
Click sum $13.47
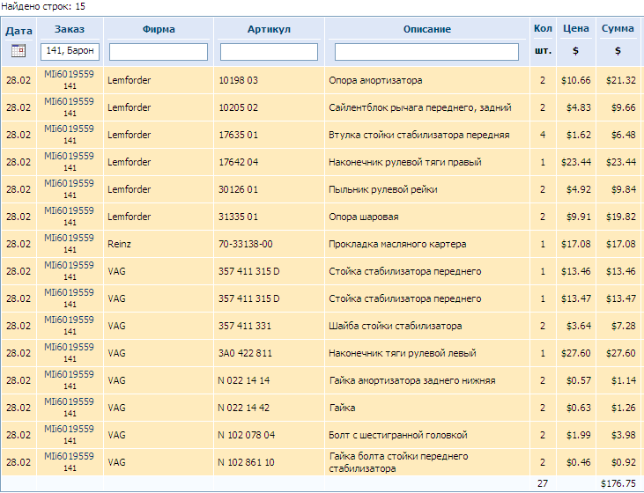click(x=620, y=298)
